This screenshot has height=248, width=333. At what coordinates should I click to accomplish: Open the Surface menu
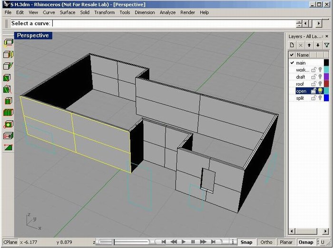67,12
